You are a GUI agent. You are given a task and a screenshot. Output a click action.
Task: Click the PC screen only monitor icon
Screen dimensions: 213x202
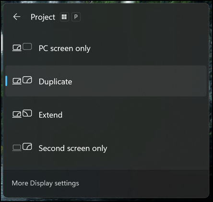[x=22, y=47]
